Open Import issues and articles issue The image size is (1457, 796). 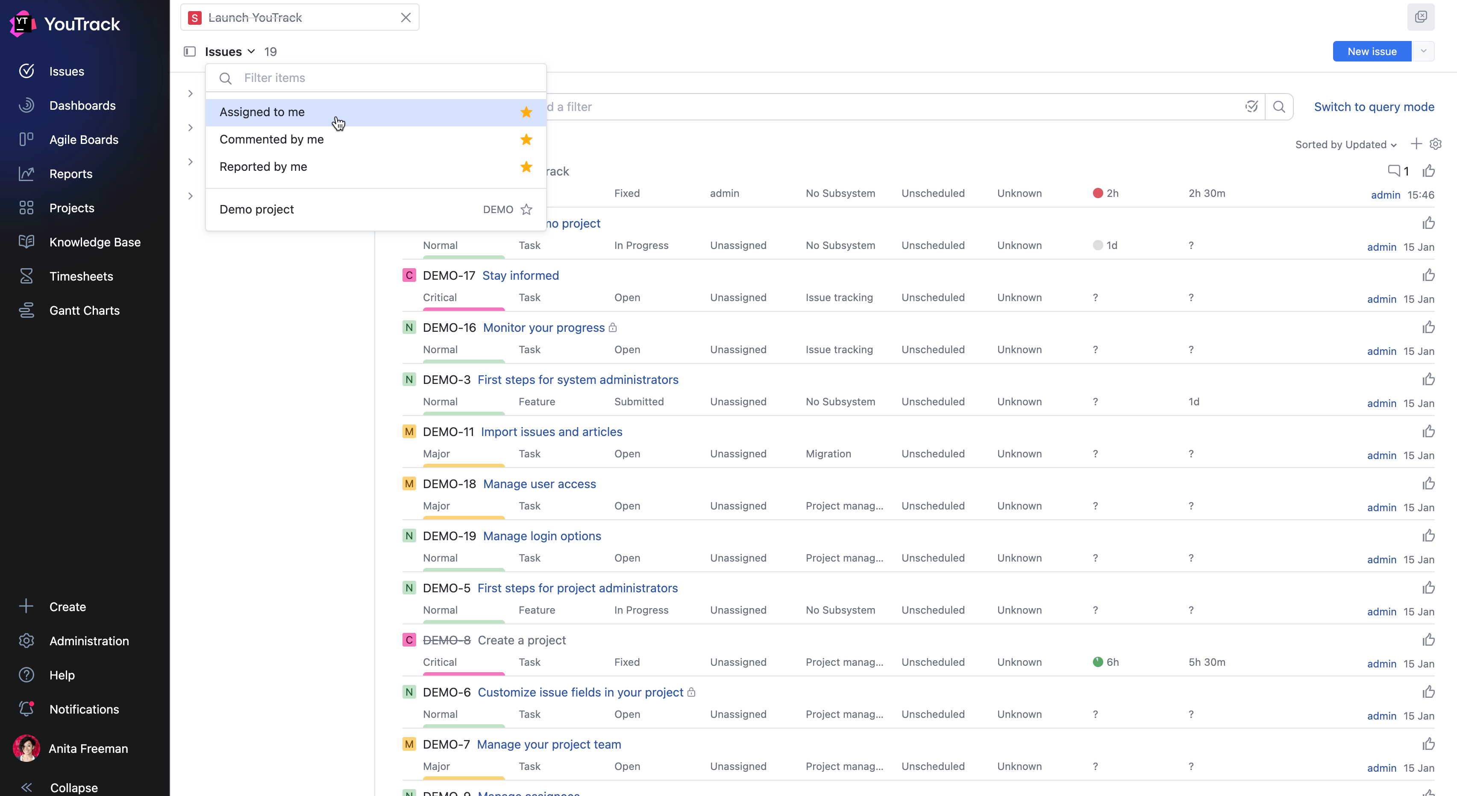552,431
